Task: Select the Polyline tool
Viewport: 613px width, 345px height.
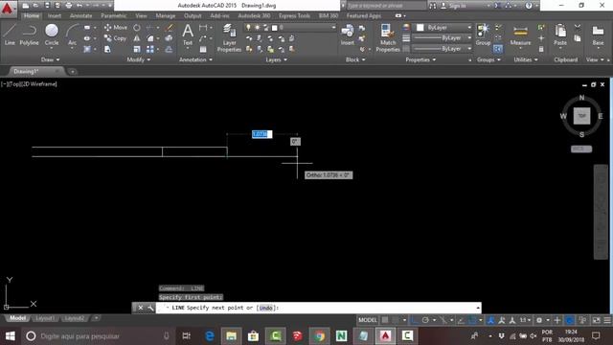Action: (x=30, y=34)
